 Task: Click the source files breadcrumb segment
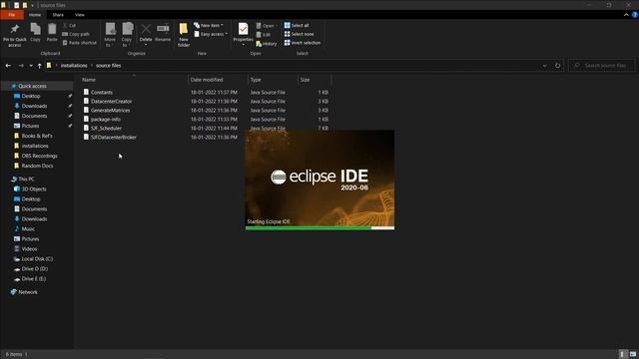click(109, 66)
